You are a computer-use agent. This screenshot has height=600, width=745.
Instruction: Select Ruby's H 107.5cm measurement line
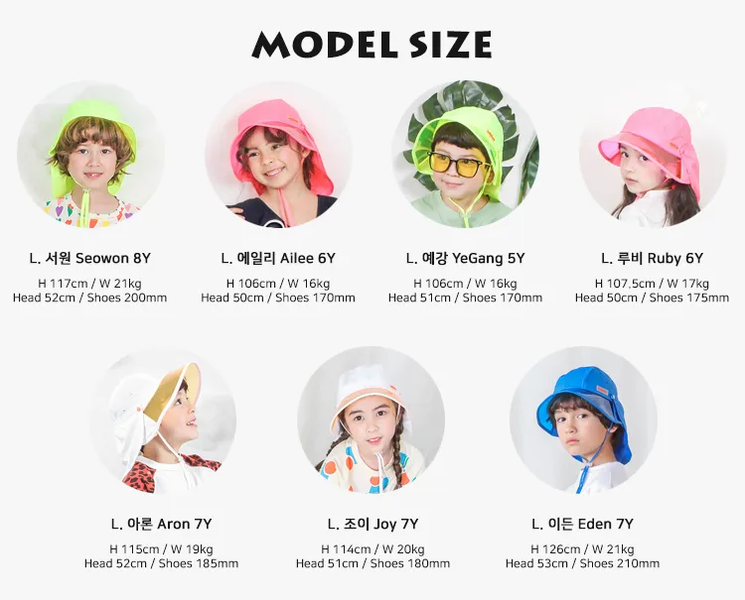(x=652, y=284)
